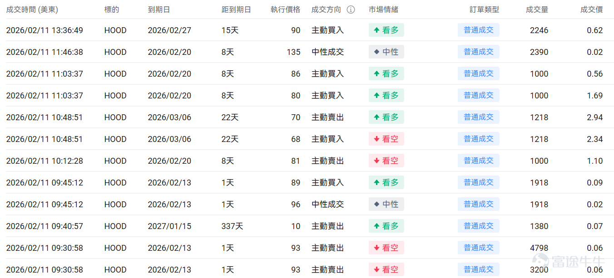
Task: Click 主動買入 direction in the strike 89 row
Action: point(328,183)
